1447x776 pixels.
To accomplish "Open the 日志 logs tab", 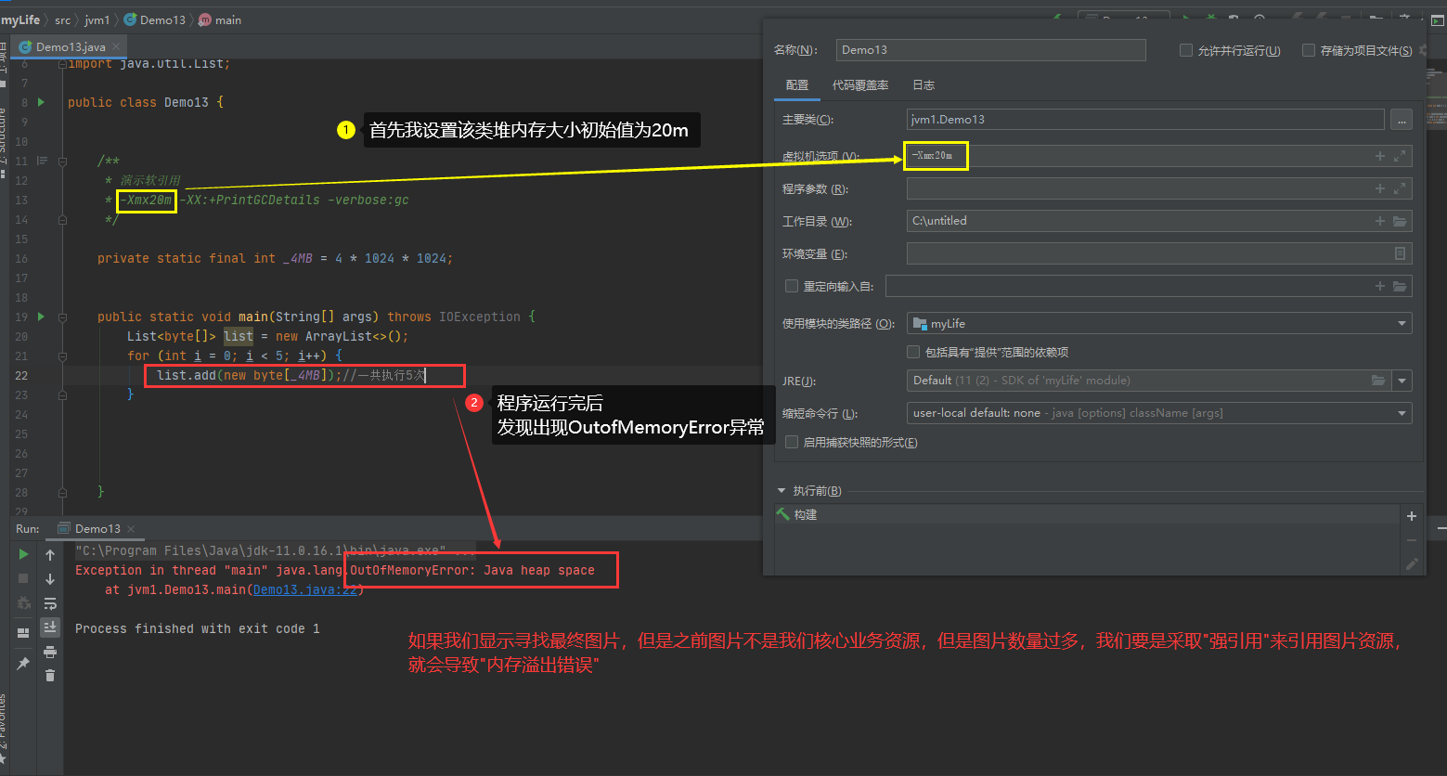I will [924, 85].
